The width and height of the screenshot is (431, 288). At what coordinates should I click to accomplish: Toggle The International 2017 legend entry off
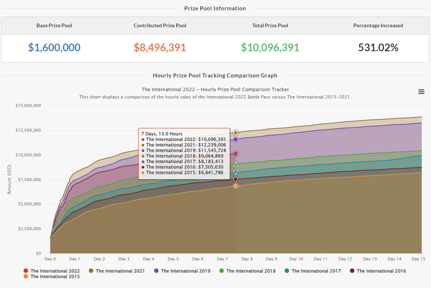click(313, 271)
